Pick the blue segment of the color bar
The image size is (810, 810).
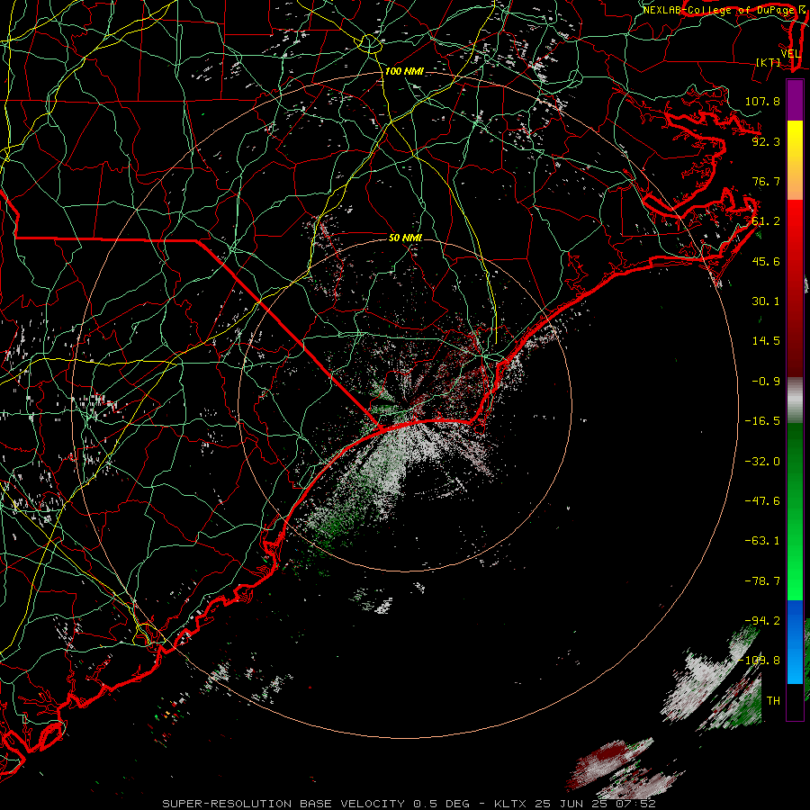click(x=795, y=642)
